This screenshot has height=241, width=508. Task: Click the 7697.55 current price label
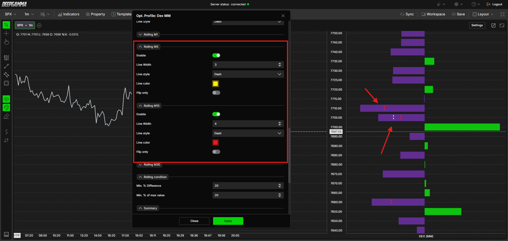[x=336, y=132]
